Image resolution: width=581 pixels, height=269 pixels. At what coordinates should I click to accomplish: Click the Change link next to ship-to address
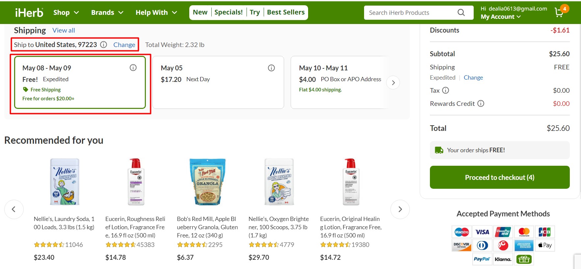124,44
